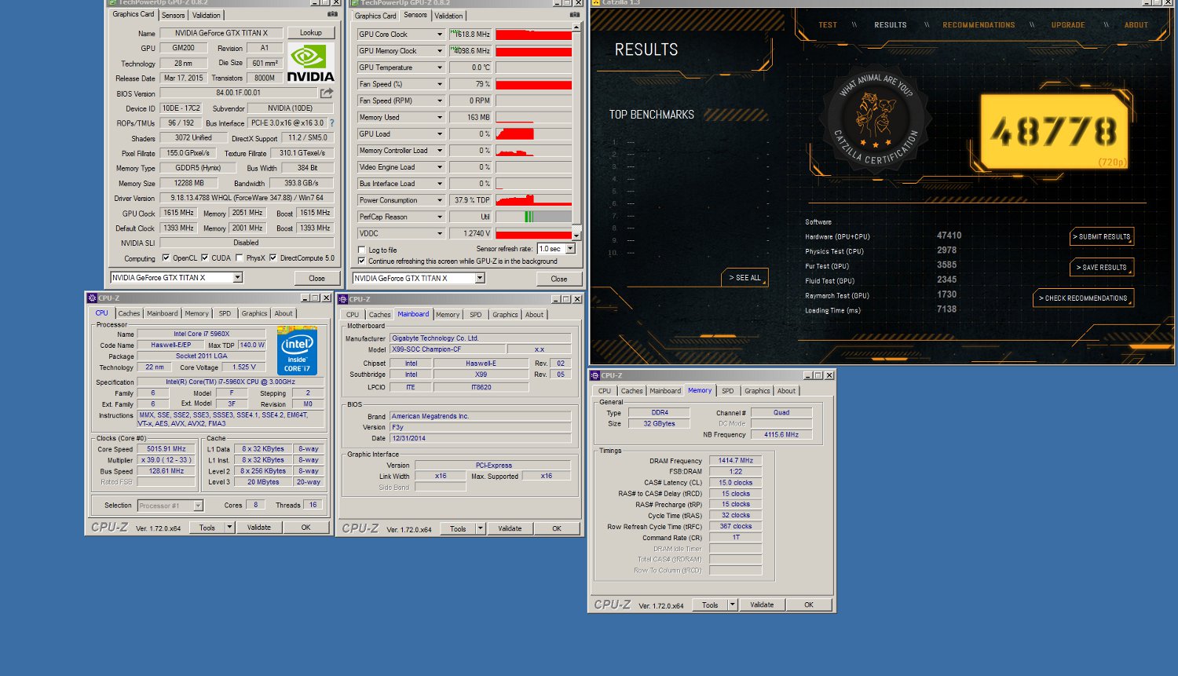
Task: Open the Sensor refresh rate dropdown
Action: click(x=570, y=249)
